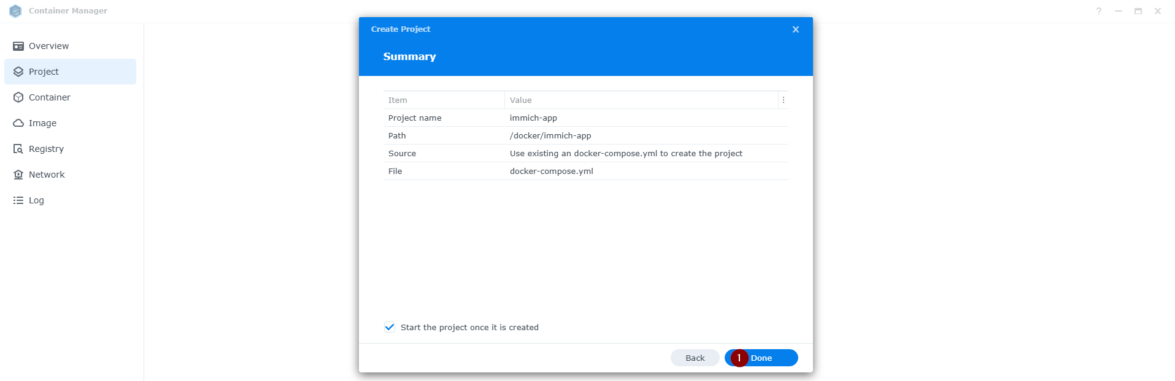1175x381 pixels.
Task: Go back to the previous wizard step
Action: pos(695,358)
